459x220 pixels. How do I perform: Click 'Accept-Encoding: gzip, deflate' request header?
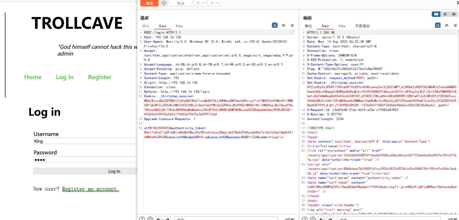click(x=172, y=69)
